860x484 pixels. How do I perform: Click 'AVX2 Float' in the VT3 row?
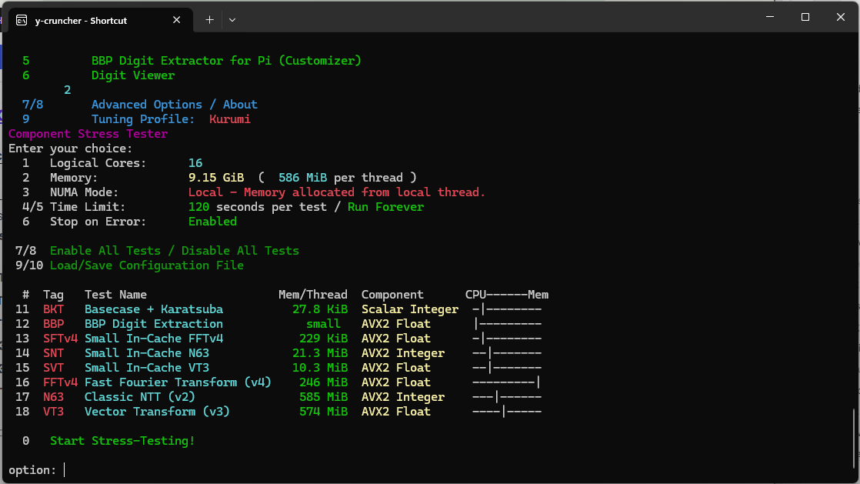[x=395, y=412]
